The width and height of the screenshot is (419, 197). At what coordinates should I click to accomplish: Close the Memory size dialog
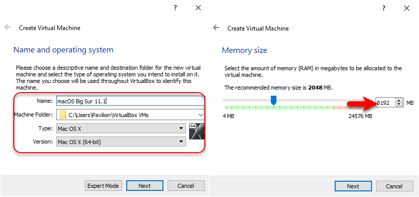click(x=406, y=8)
